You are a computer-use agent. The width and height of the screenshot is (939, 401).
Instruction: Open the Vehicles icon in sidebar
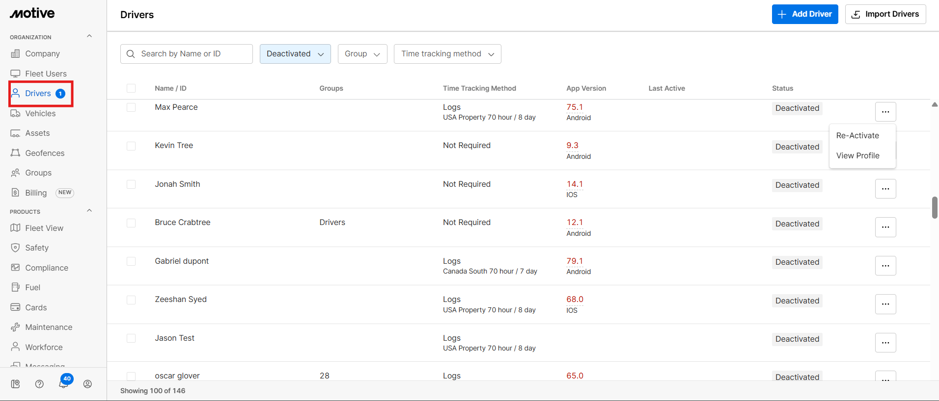click(15, 113)
